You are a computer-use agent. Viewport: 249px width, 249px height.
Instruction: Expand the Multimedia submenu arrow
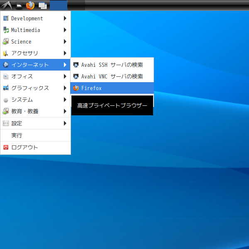65,30
